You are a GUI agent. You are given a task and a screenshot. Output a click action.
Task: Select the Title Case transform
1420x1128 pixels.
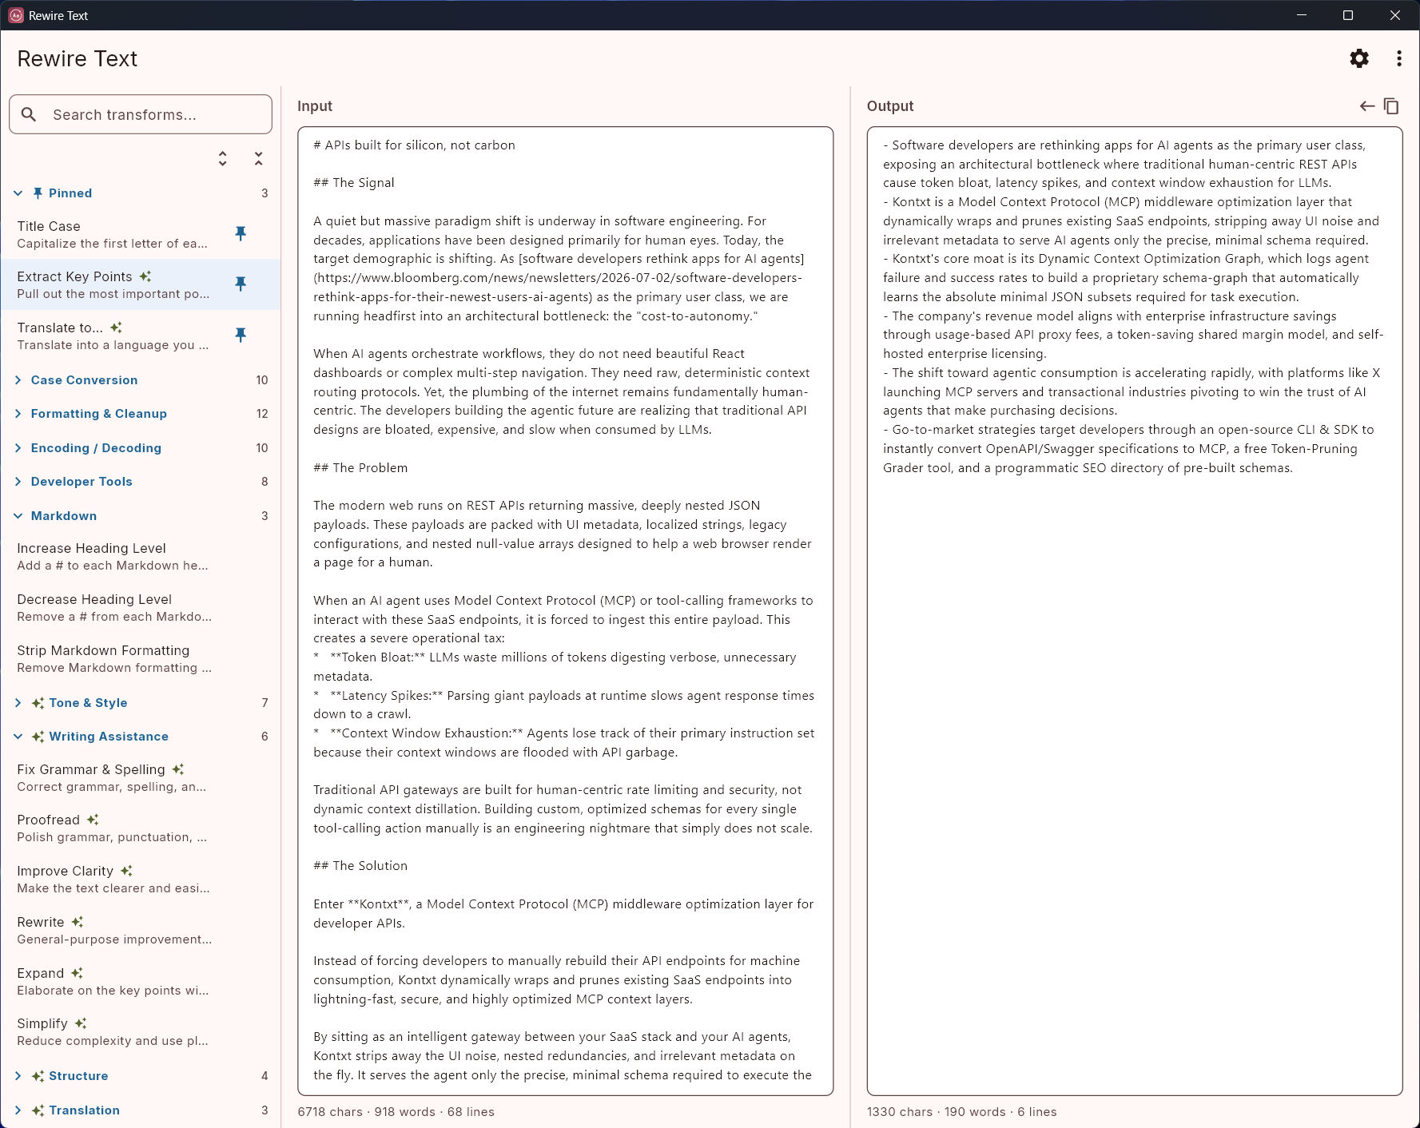pos(141,234)
